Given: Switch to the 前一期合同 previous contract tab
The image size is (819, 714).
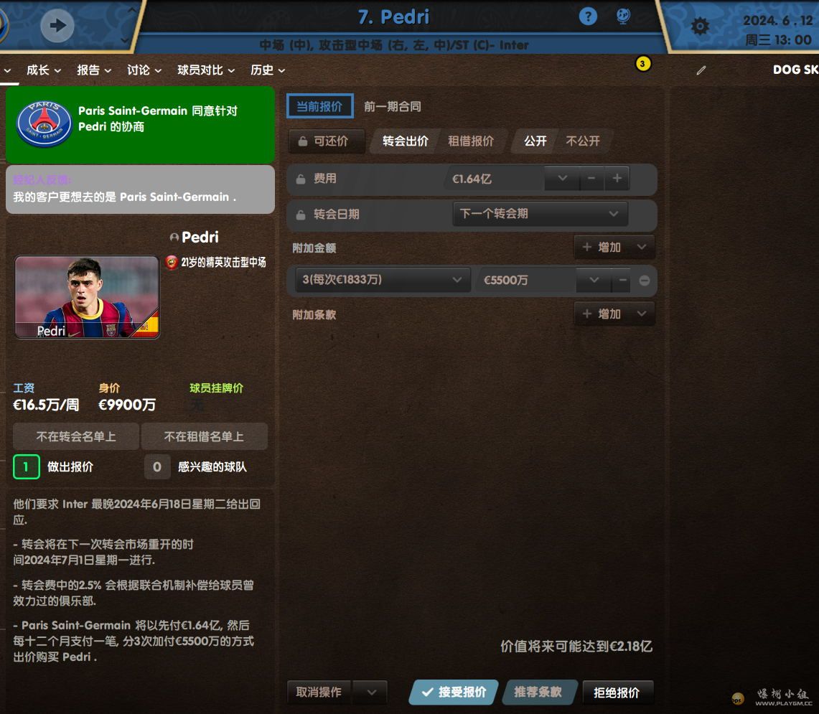Looking at the screenshot, I should tap(392, 106).
